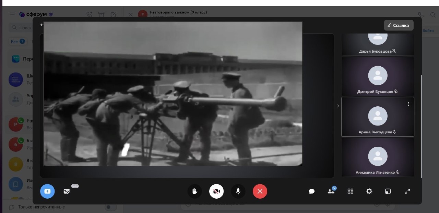Open Разговоры о важном (9 класс) chat header
This screenshot has height=213, width=439.
coord(178,13)
